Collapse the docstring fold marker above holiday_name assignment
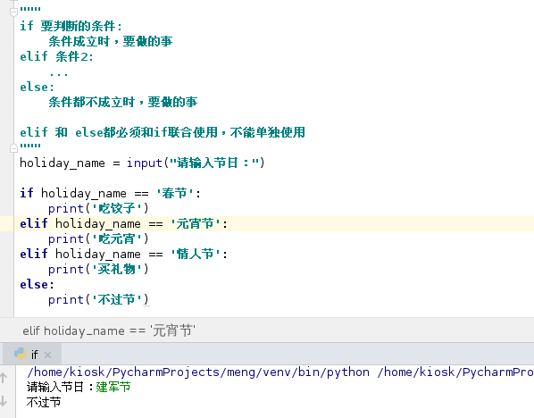Viewport: 534px width, 418px height. point(13,148)
